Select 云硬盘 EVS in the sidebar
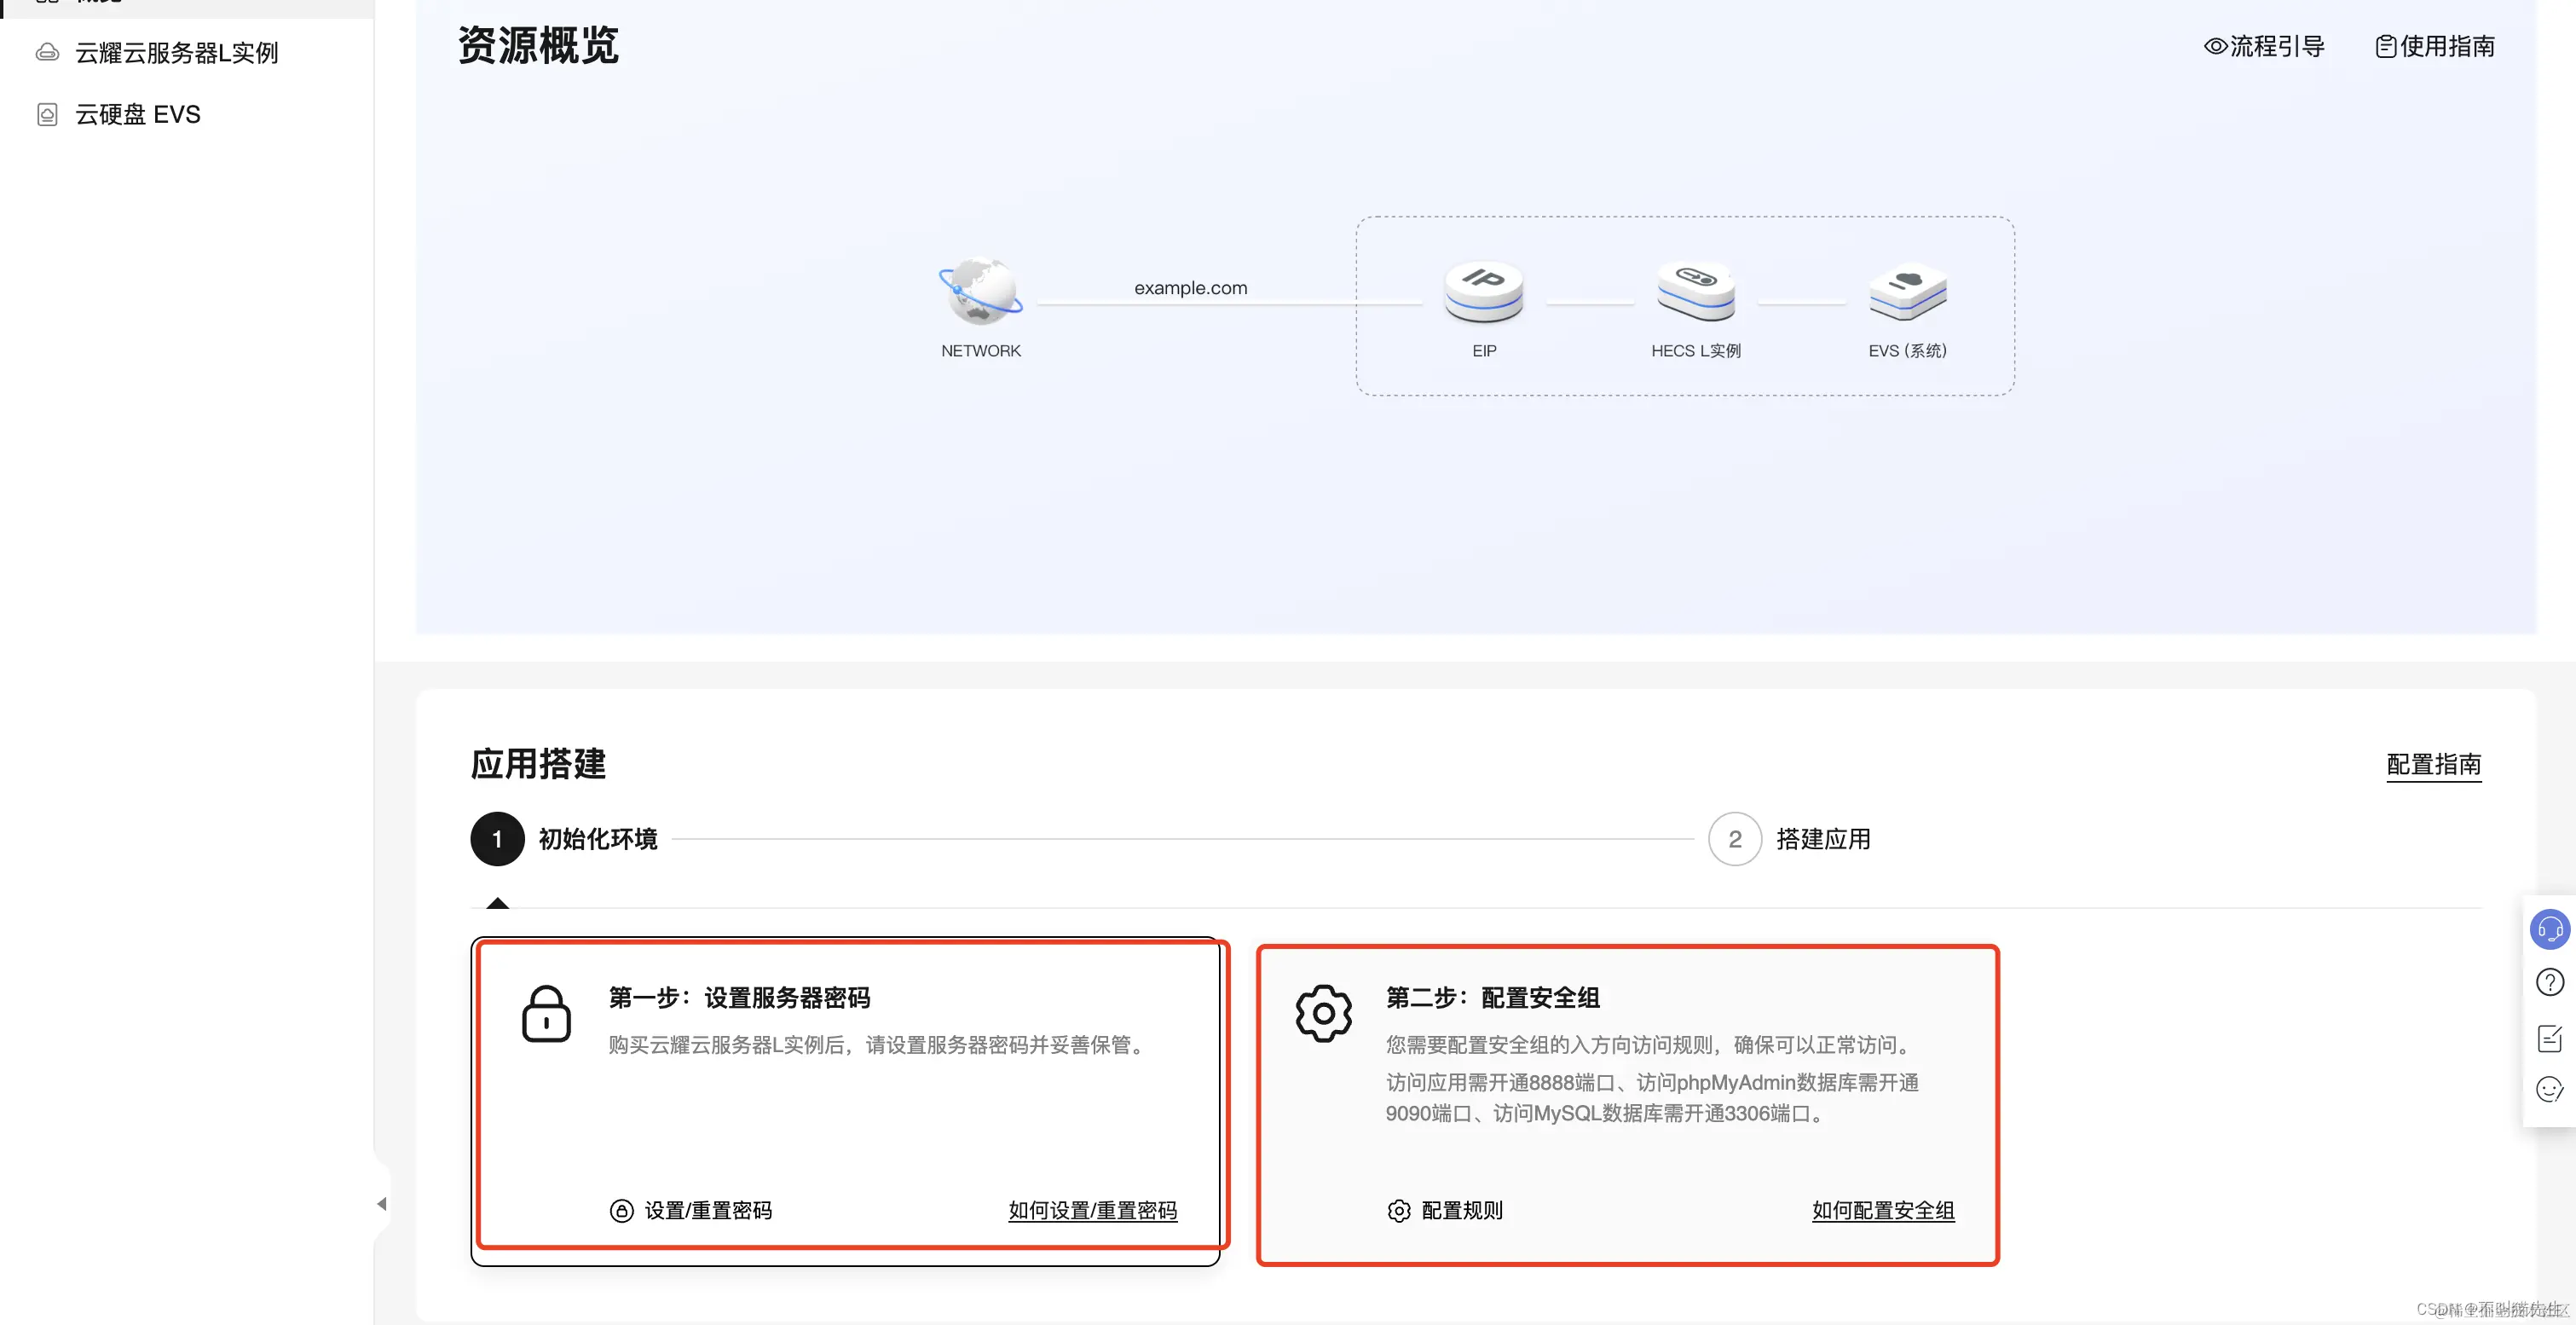The height and width of the screenshot is (1325, 2576). [x=137, y=114]
